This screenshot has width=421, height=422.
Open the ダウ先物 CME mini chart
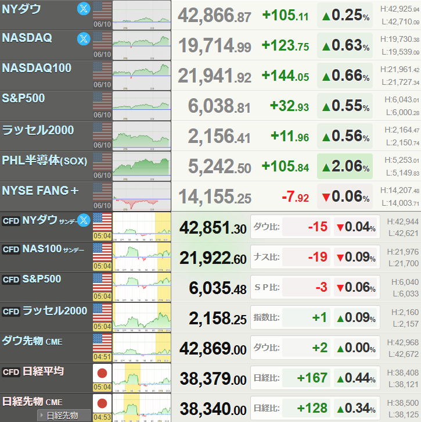tap(142, 348)
